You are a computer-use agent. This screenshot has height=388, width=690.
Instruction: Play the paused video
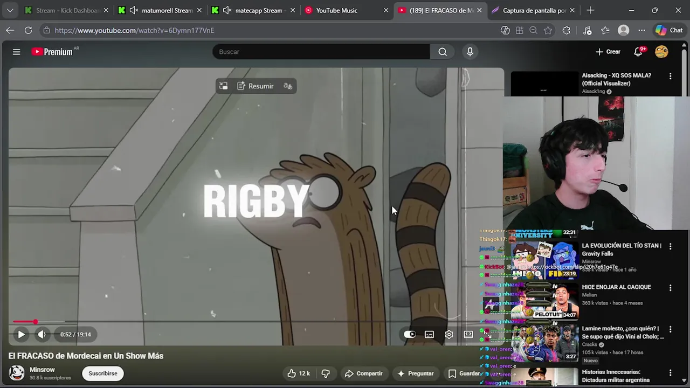pyautogui.click(x=21, y=335)
